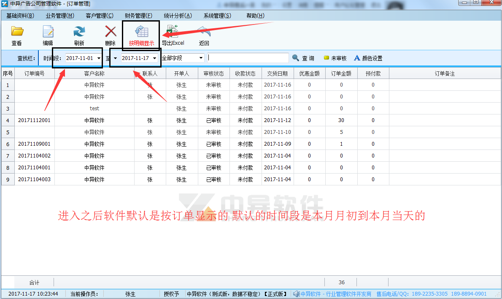
Task: Click delivery date 2017-11-12
Action: tap(277, 120)
